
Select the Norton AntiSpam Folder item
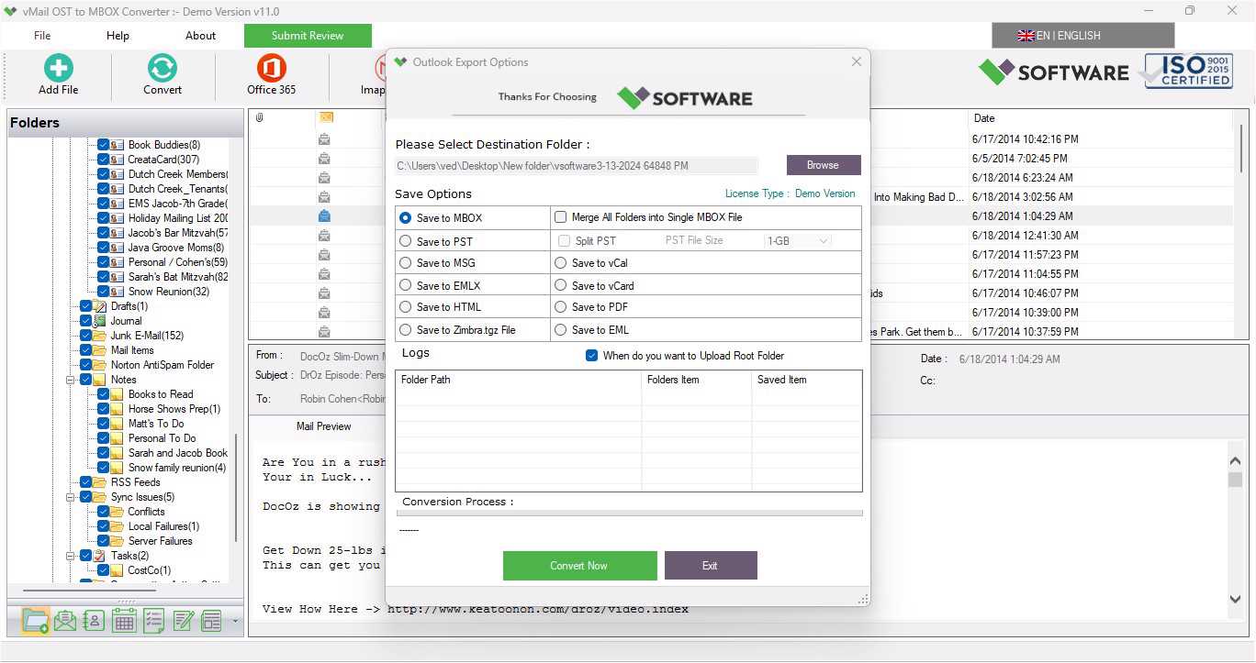pyautogui.click(x=163, y=365)
